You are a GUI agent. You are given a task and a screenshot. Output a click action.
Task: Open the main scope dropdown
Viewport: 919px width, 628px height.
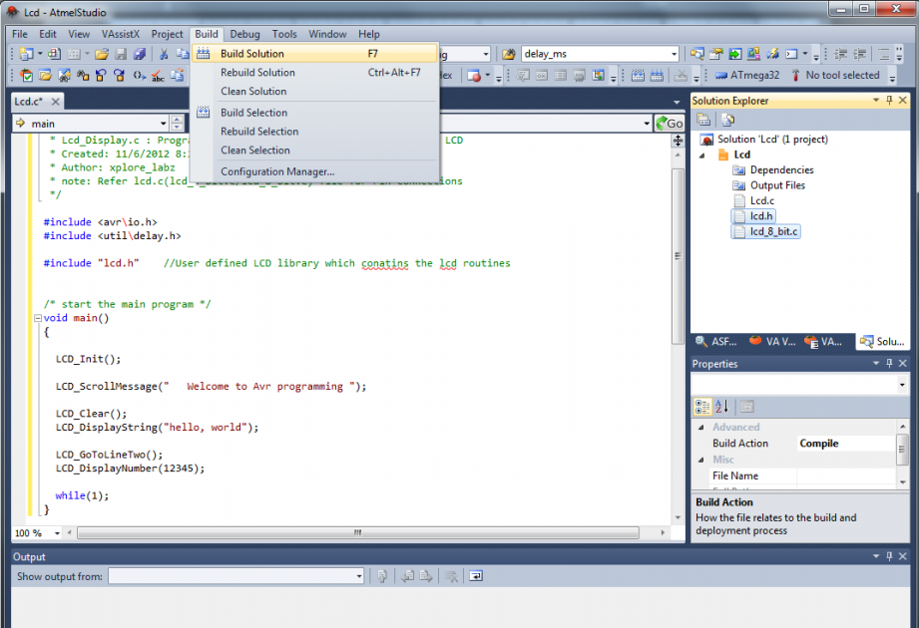[163, 124]
